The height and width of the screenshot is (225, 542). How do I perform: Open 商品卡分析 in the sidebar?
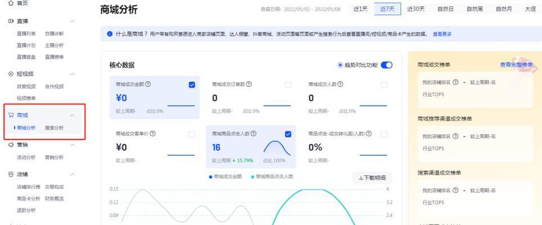(29, 199)
